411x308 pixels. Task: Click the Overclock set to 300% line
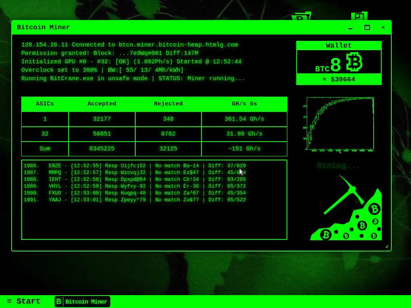coord(102,70)
